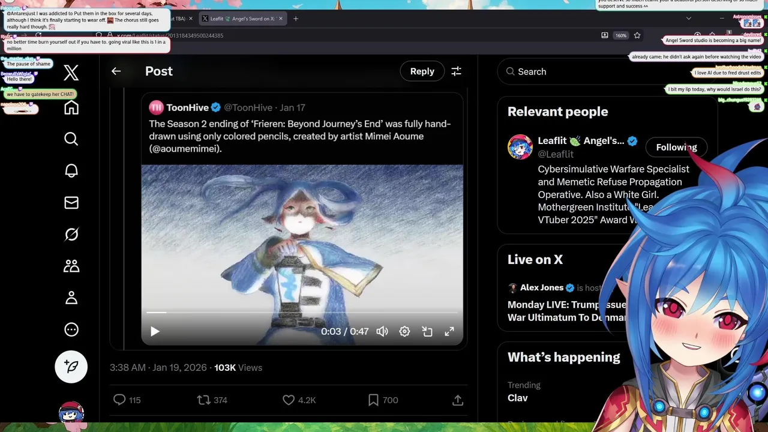
Task: Open More circle menu in sidebar
Action: [x=71, y=329]
